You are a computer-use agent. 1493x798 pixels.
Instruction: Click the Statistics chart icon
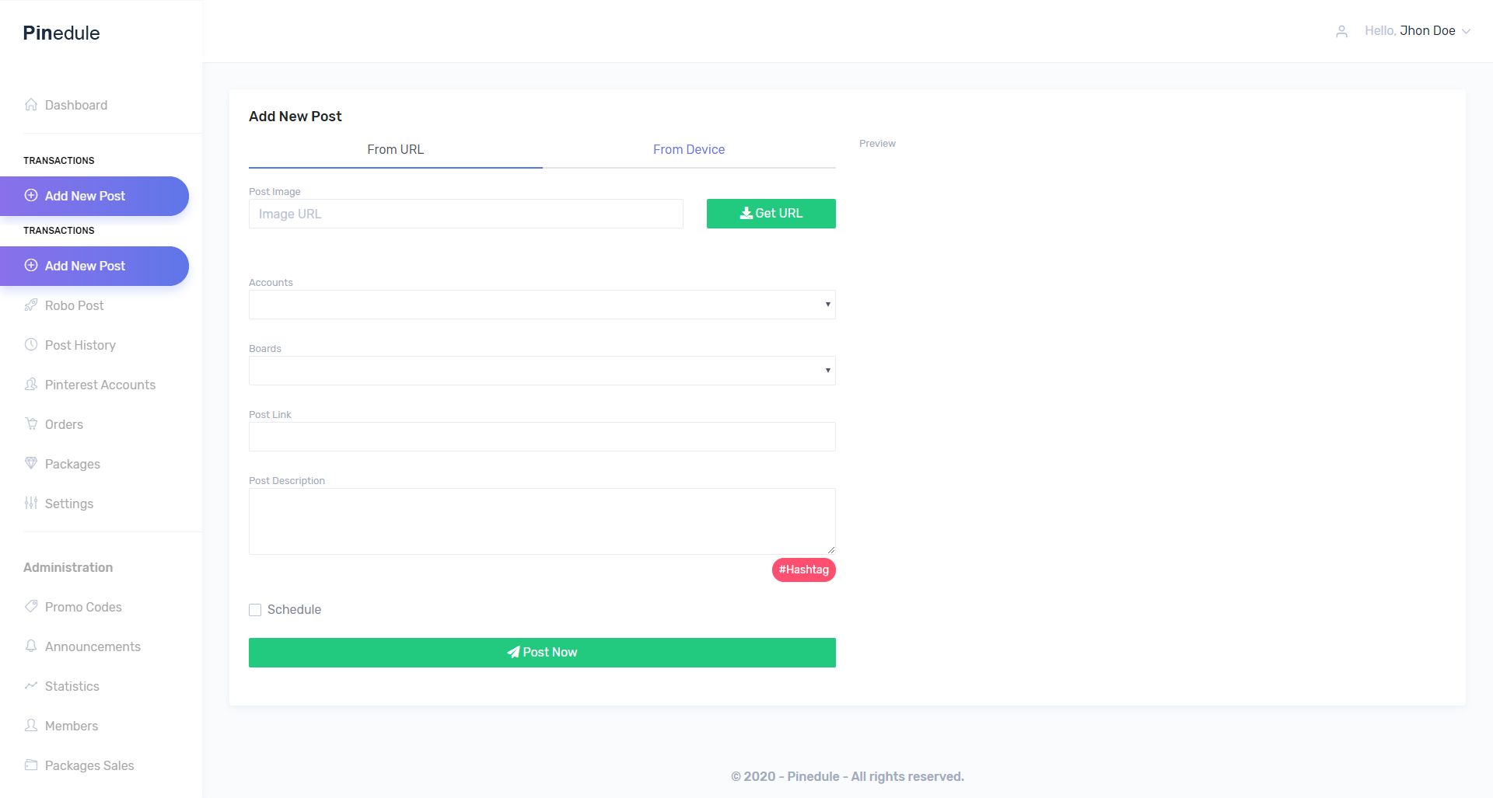coord(31,685)
